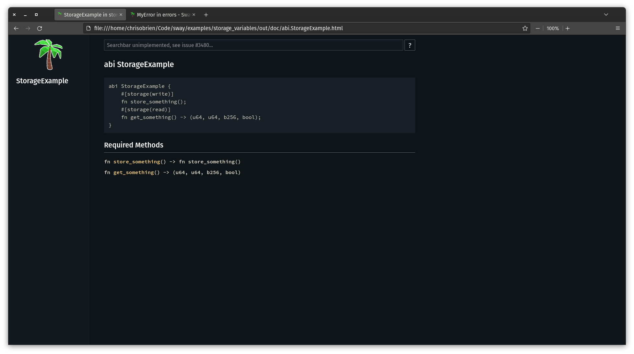Bookmark this page with the star icon
Viewport: 634px width, 354px height.
(525, 29)
